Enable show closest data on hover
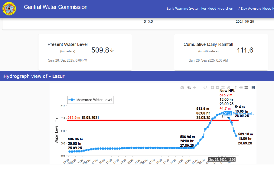This screenshot has height=171, width=274. (x=241, y=88)
